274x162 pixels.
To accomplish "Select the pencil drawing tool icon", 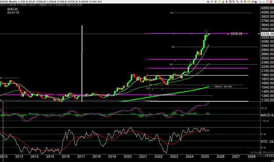I will [219, 2].
